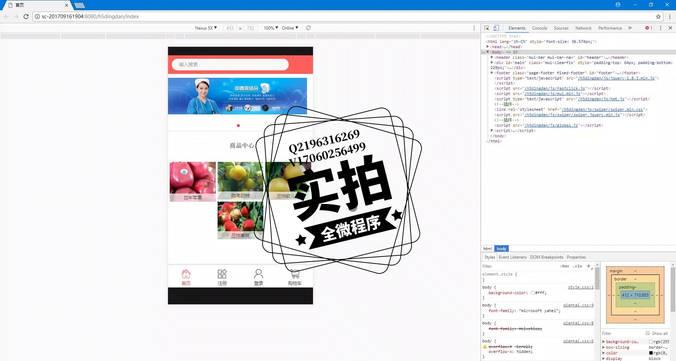Toggle the Show all checkbox
The height and width of the screenshot is (361, 676).
pos(647,333)
